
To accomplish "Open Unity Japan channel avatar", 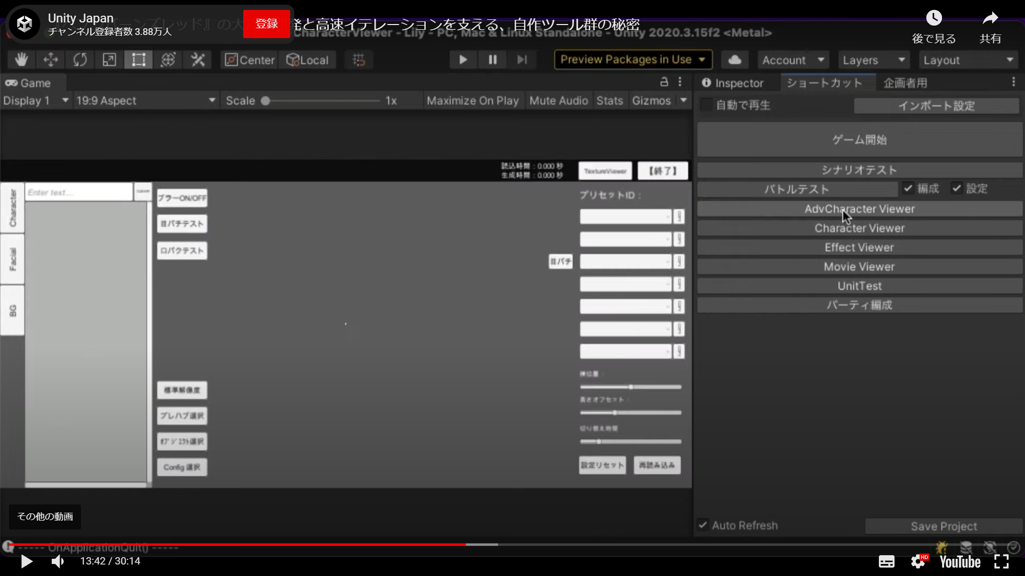I will [25, 23].
